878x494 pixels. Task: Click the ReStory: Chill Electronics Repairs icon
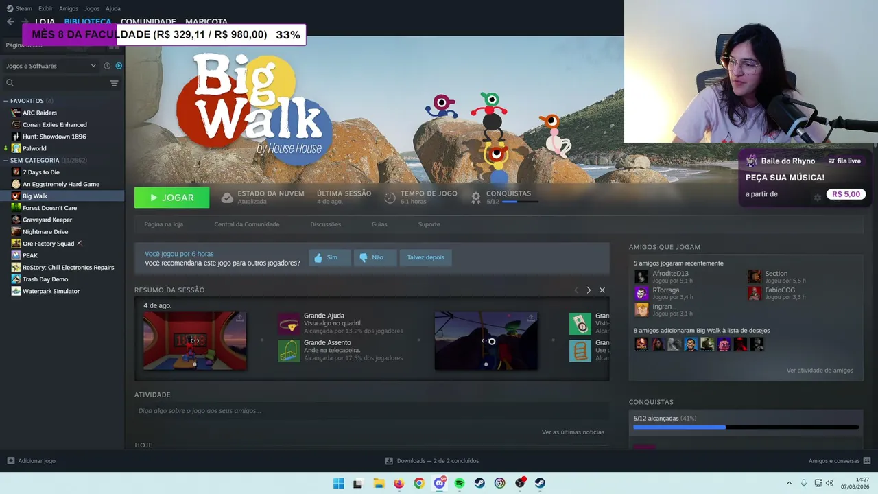click(16, 268)
